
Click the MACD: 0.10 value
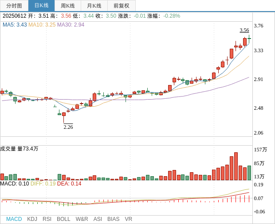tap(15, 184)
